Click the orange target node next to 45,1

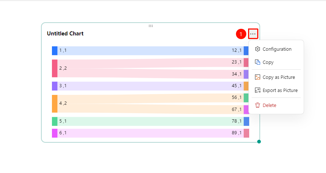[x=246, y=86]
